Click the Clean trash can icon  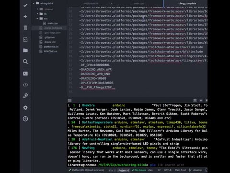click(x=25, y=27)
